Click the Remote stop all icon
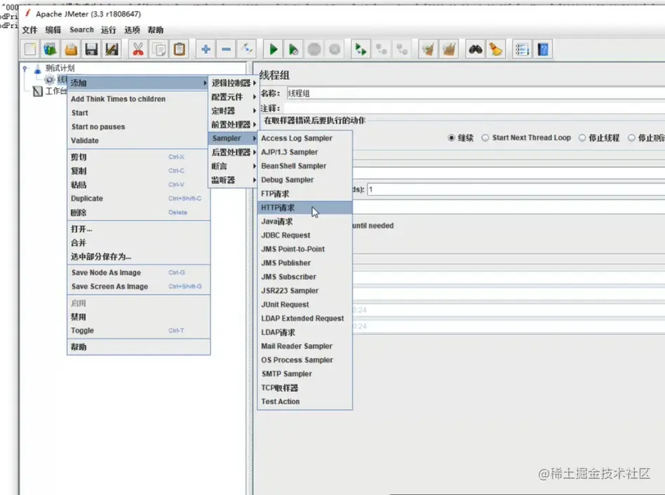The width and height of the screenshot is (665, 495). (382, 49)
